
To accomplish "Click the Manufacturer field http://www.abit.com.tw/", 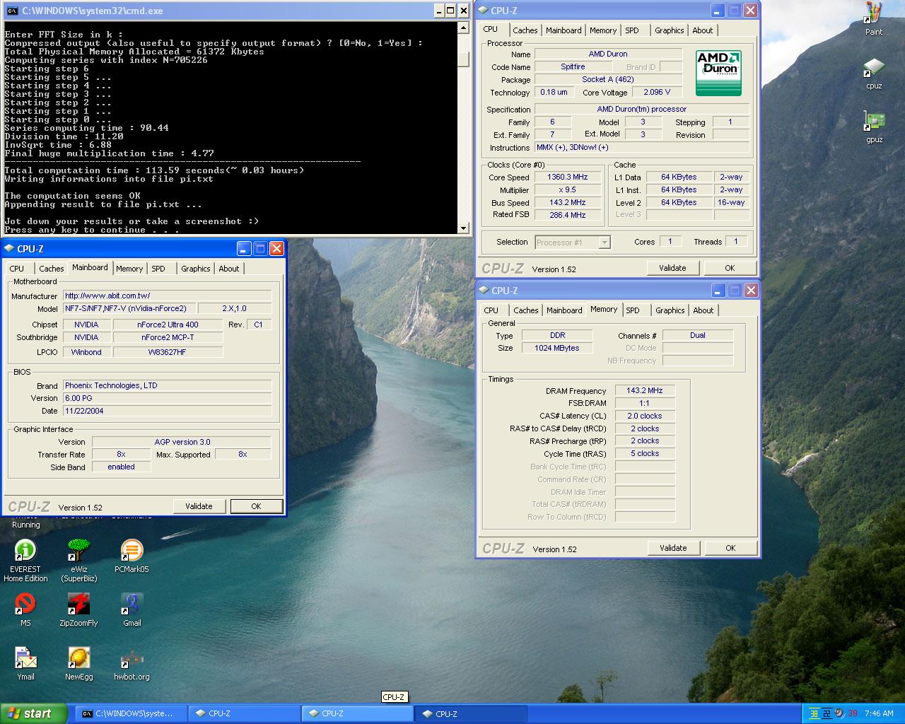I will tap(167, 296).
